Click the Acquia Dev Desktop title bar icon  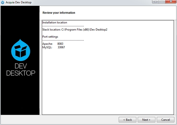pos(2,2)
